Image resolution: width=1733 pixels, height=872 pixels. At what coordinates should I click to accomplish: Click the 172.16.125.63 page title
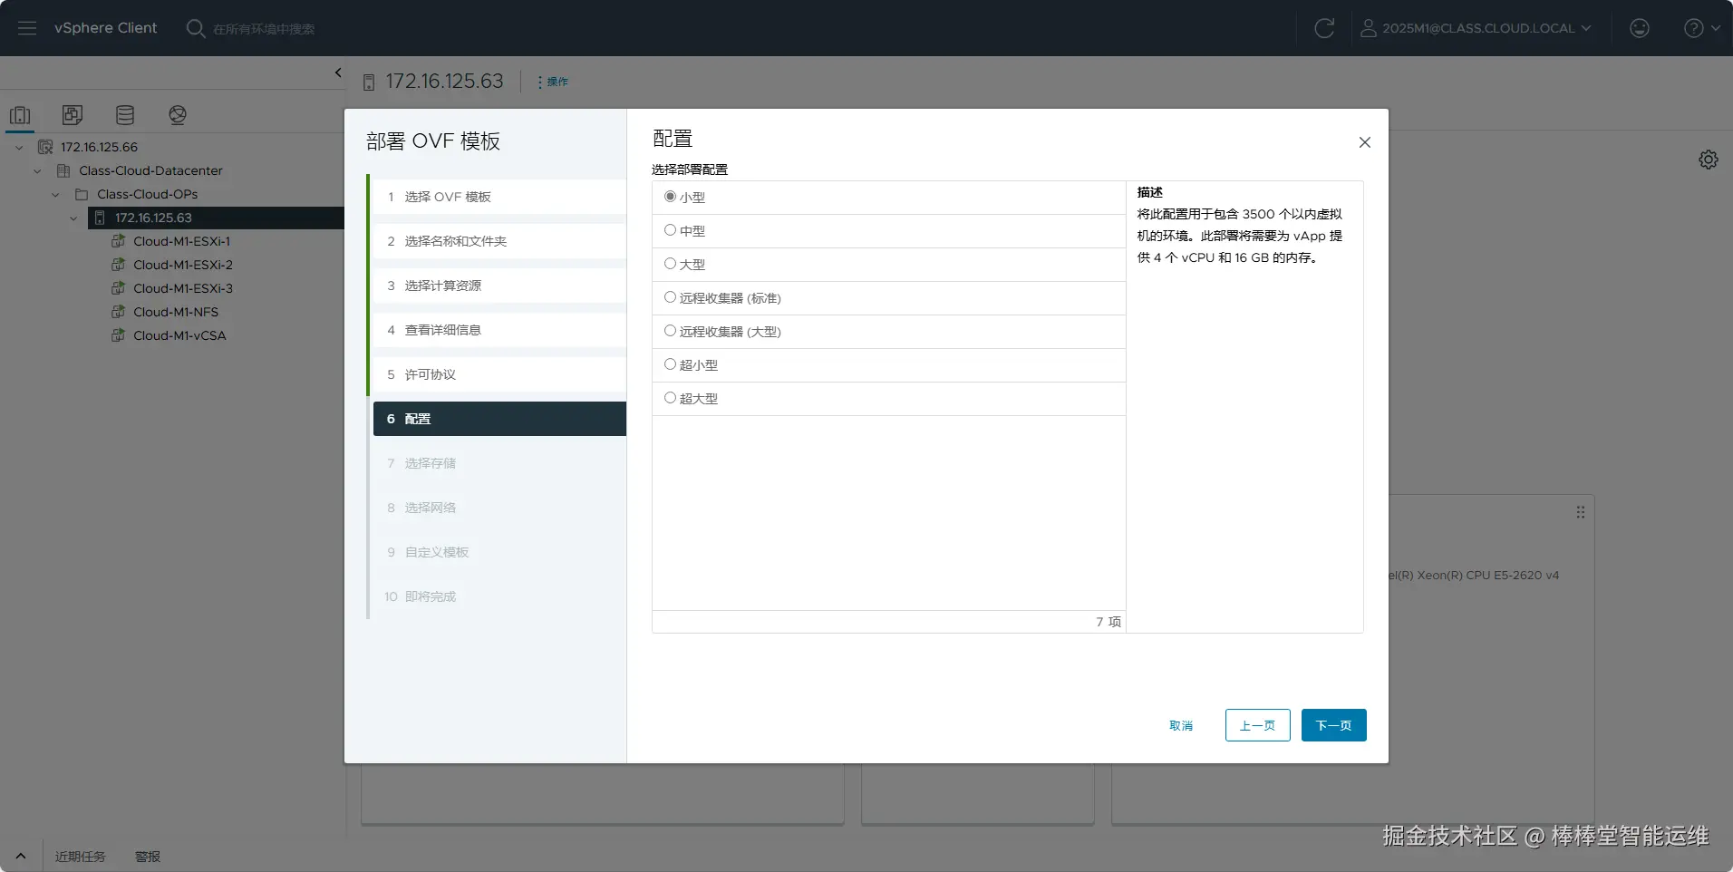click(x=444, y=82)
